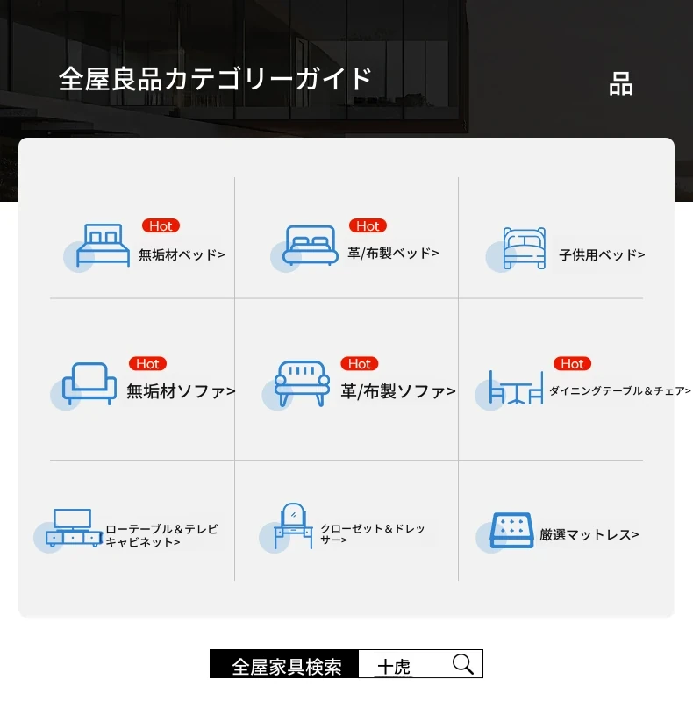Visit the 革/布製ソファ> category
The height and width of the screenshot is (715, 693).
(x=397, y=391)
